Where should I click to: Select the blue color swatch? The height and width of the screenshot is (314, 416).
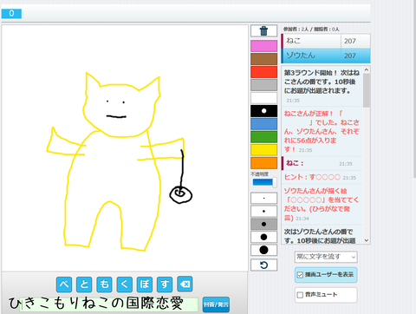[x=263, y=124]
